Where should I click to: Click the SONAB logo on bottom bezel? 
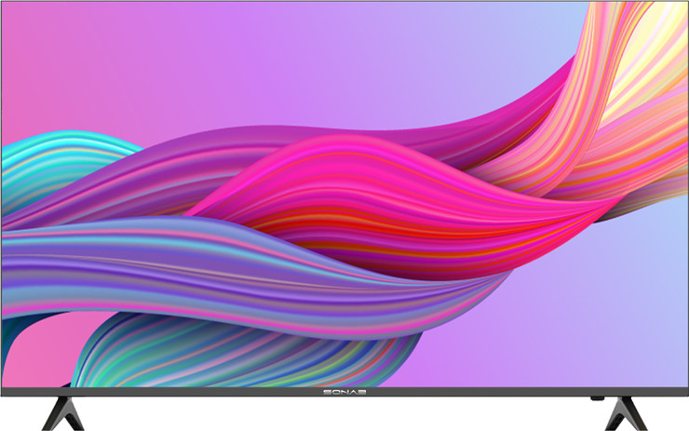344,394
